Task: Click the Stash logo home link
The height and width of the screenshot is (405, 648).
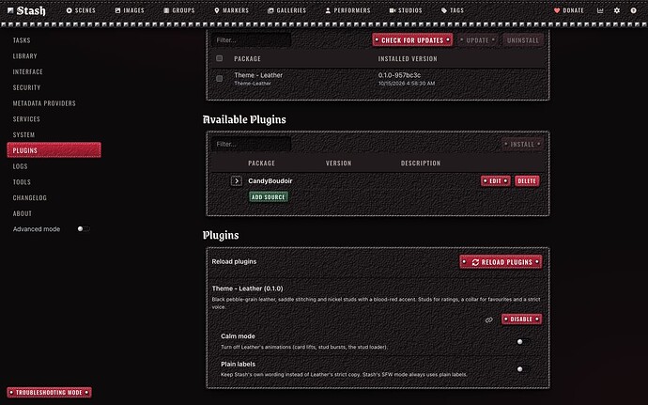Action: (x=26, y=10)
